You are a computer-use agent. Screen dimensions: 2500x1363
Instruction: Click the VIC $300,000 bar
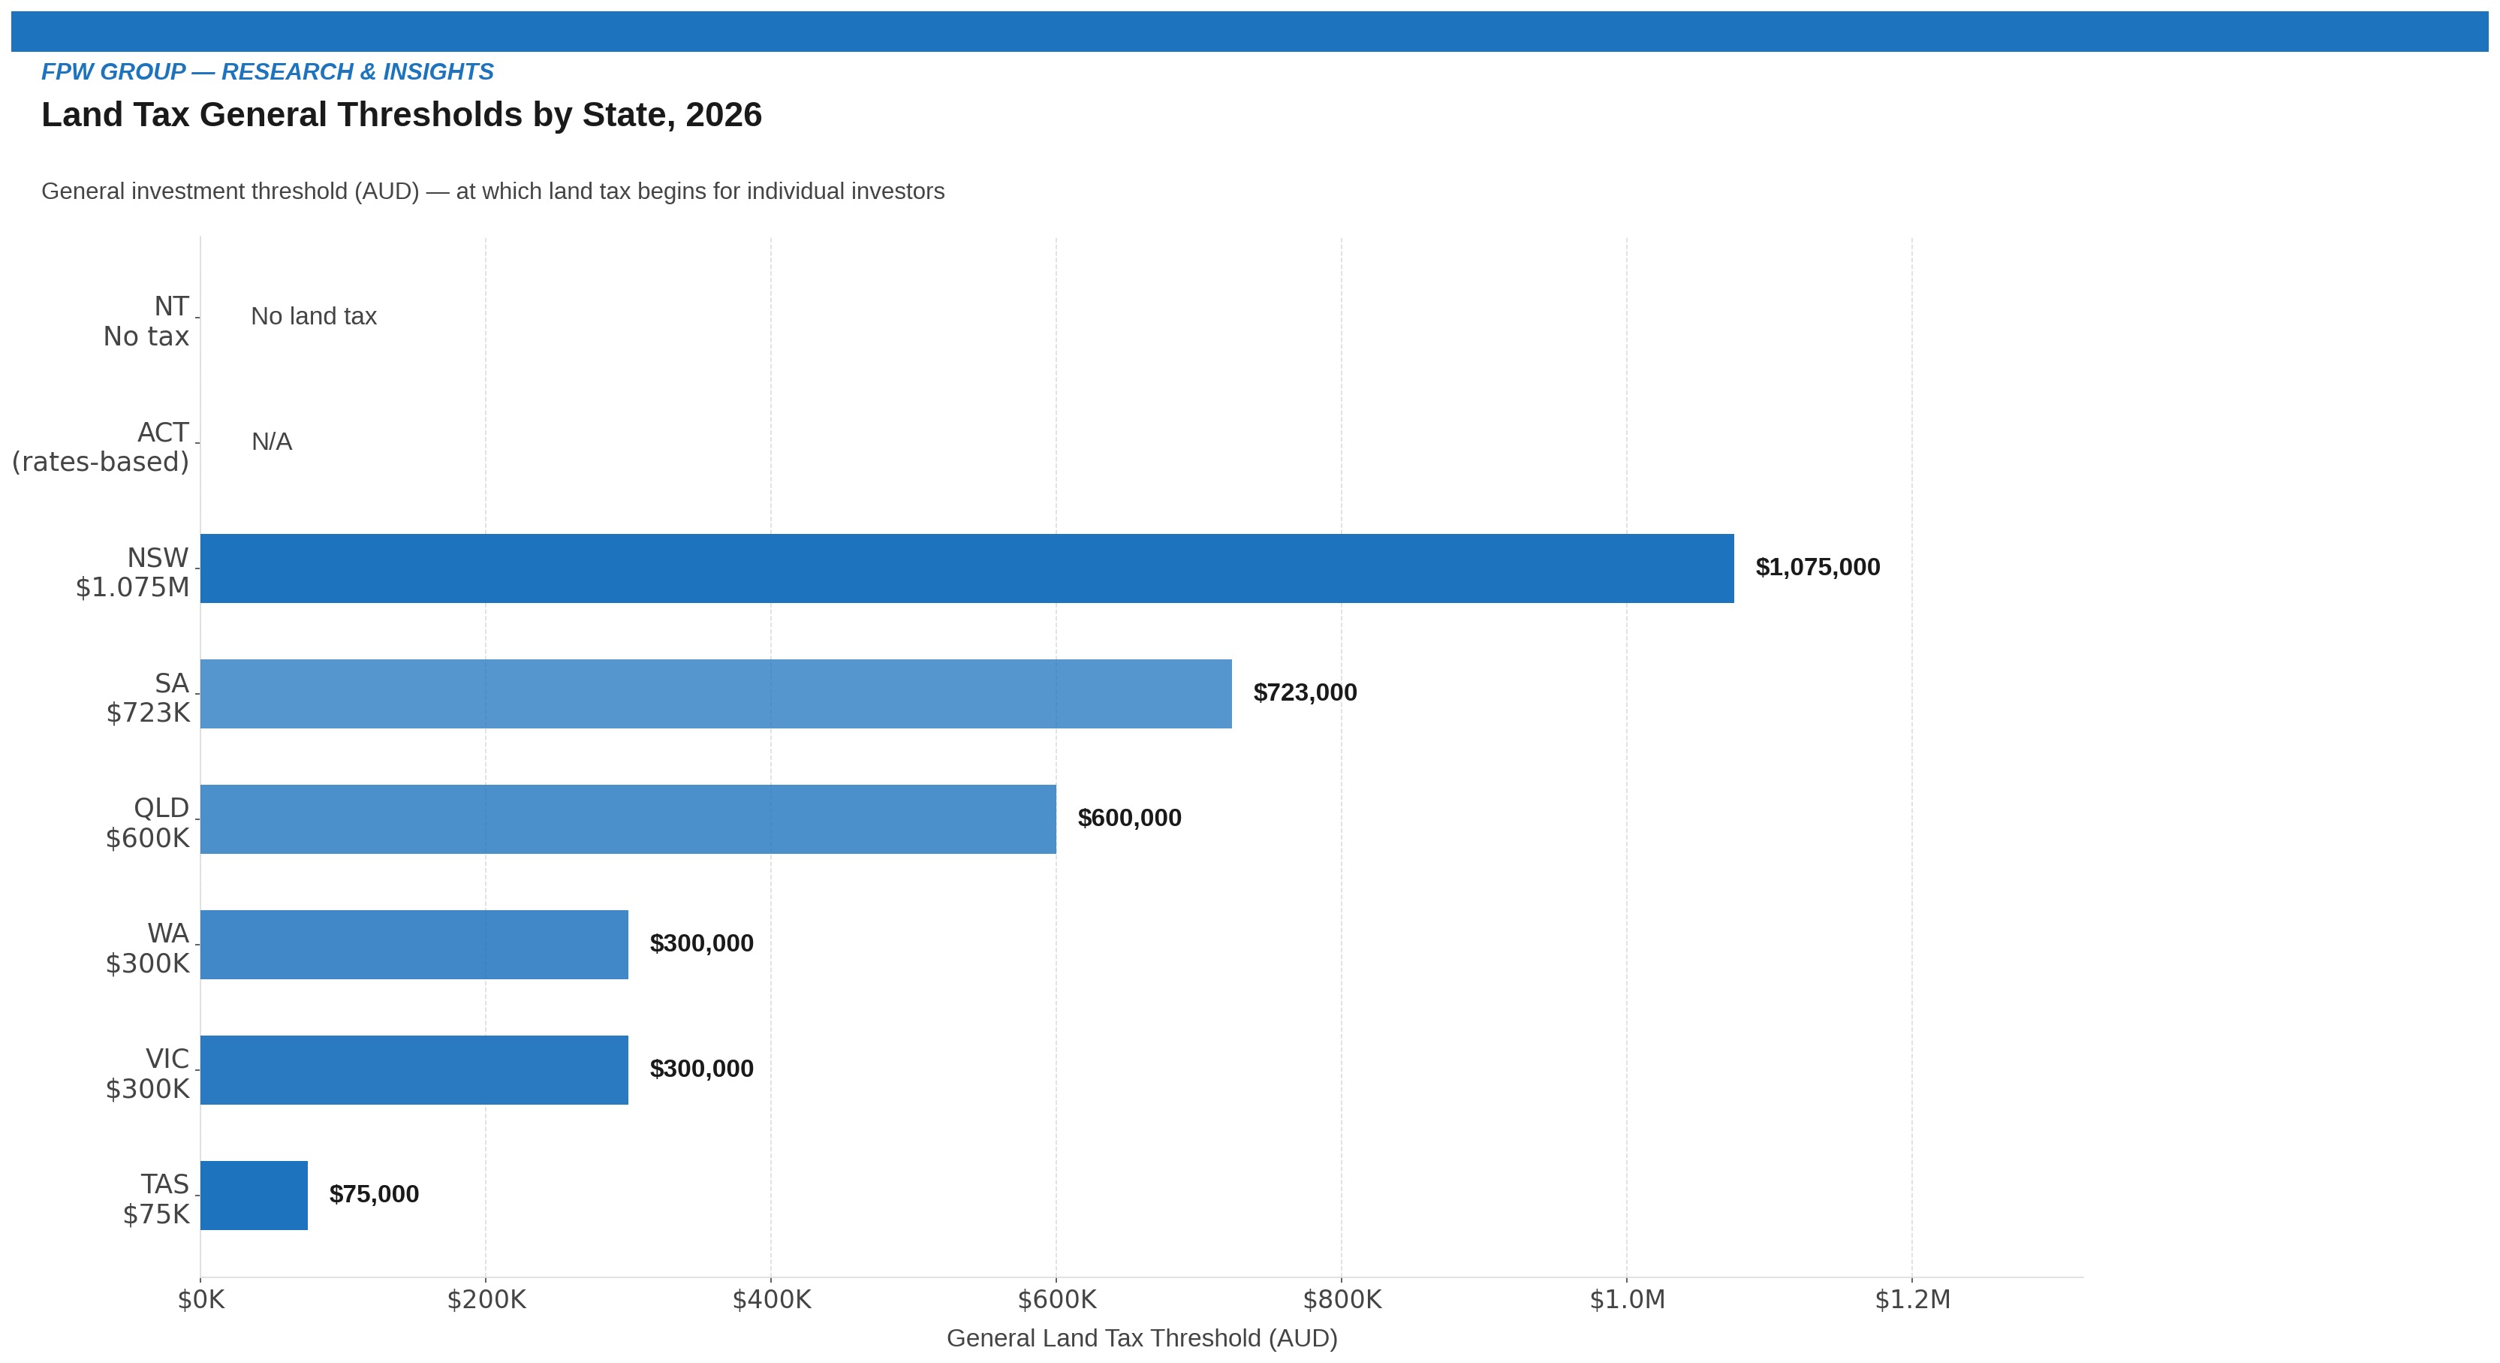click(414, 1069)
